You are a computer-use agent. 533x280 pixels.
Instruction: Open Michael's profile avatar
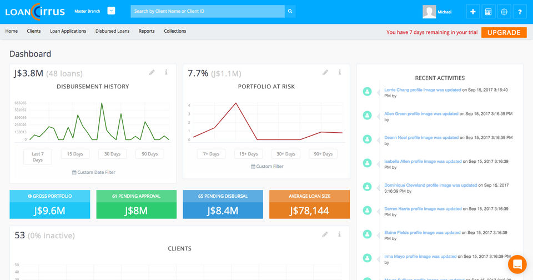pyautogui.click(x=429, y=12)
